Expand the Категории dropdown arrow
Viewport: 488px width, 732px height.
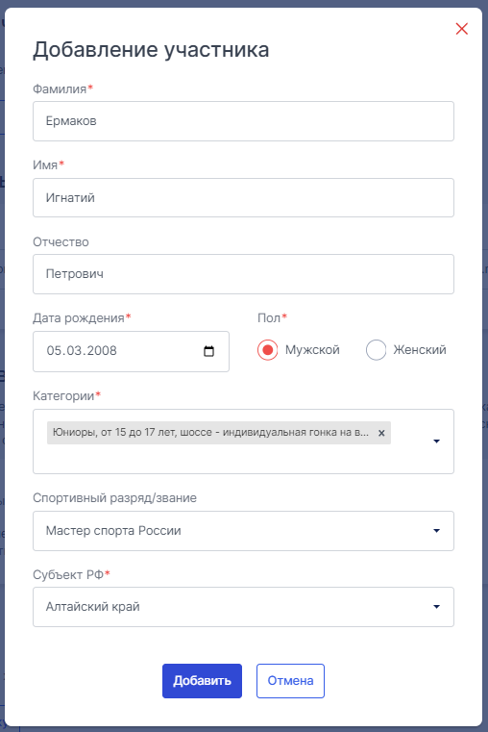pyautogui.click(x=436, y=442)
